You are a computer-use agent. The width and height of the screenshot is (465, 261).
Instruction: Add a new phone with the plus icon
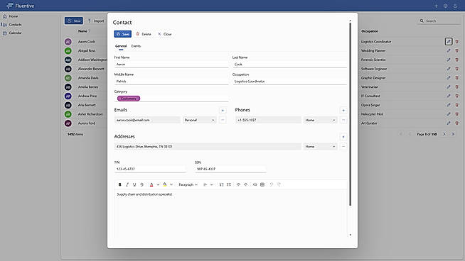click(343, 111)
